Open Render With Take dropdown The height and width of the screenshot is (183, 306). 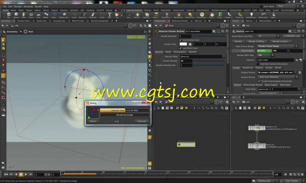pos(265,55)
